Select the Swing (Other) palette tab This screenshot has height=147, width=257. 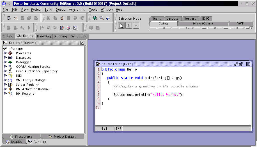coord(203,24)
